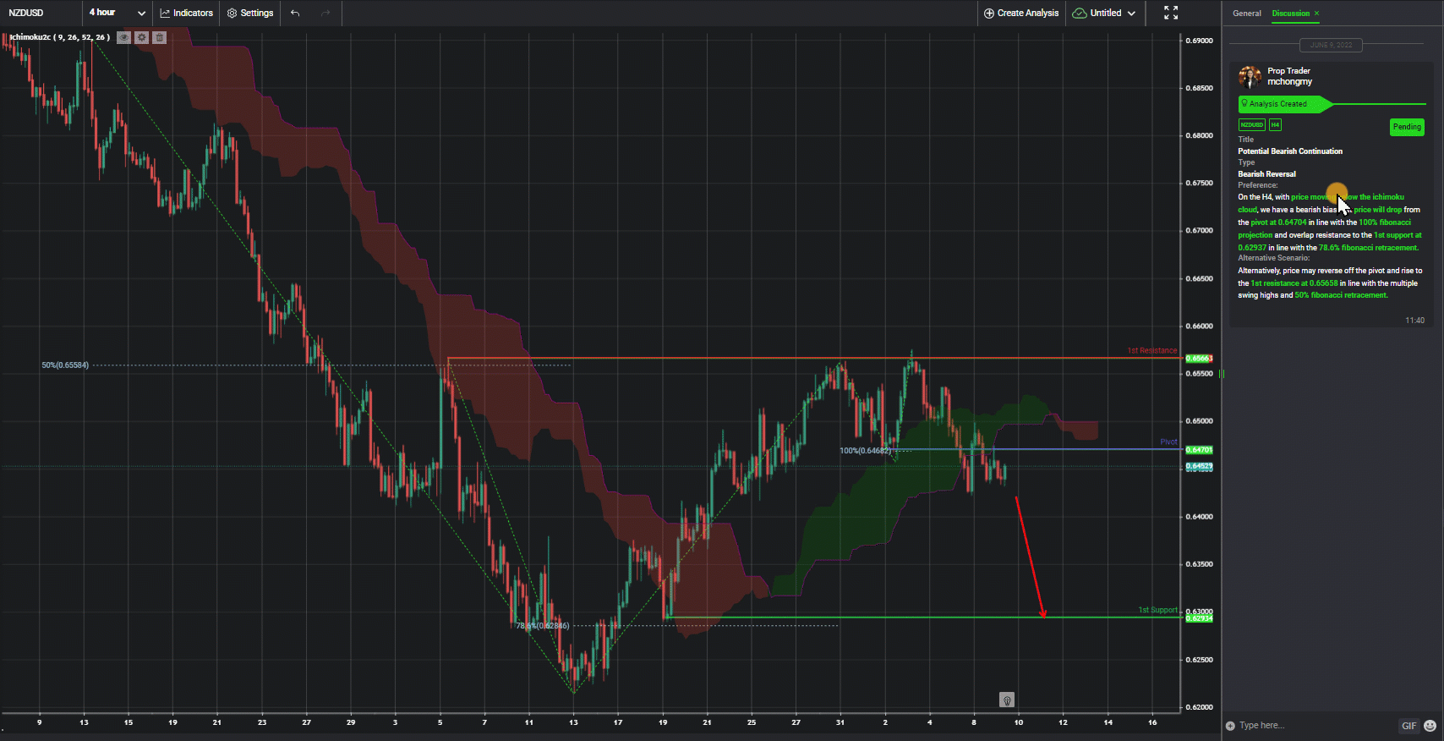Click the 50%(0.65584) fibonacci label

pyautogui.click(x=65, y=365)
